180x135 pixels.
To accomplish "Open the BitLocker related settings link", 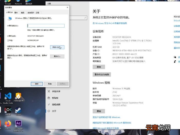I will [x=177, y=21].
